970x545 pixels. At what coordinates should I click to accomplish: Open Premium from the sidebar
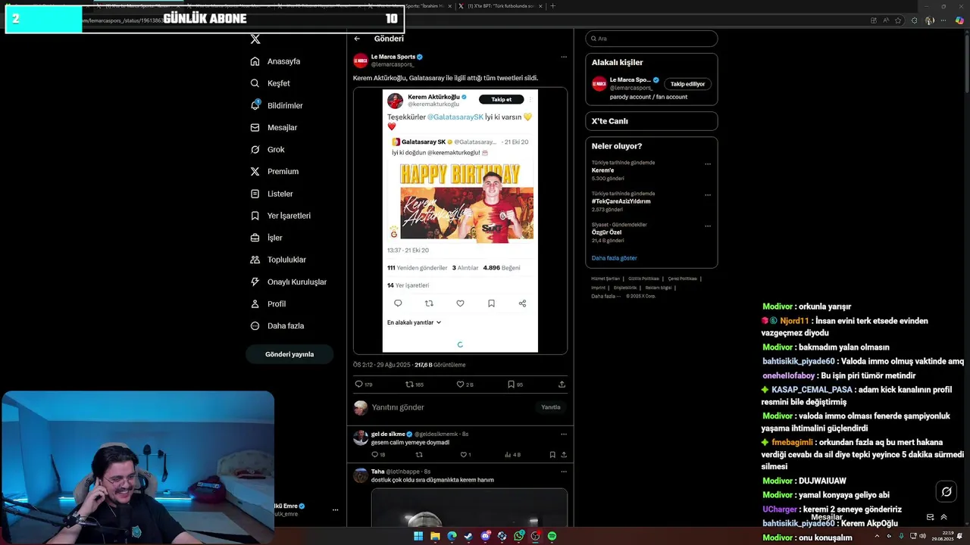point(274,172)
